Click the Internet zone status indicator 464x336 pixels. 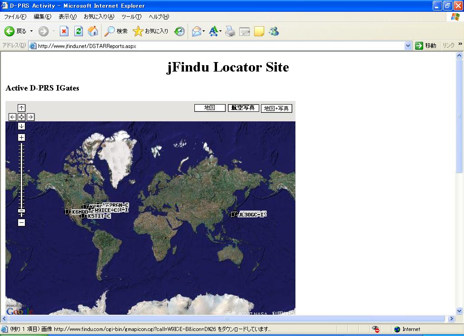(x=407, y=329)
